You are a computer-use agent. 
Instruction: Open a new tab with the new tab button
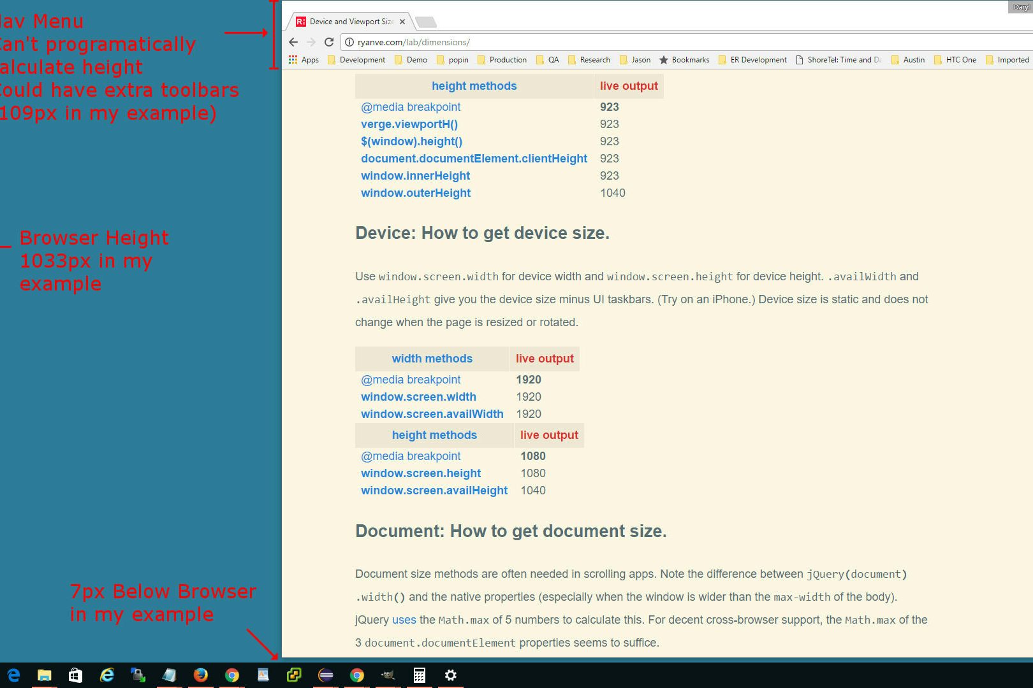[425, 22]
